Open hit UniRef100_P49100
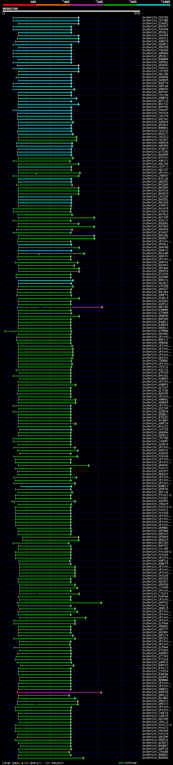The width and height of the screenshot is (173, 765). tap(155, 68)
